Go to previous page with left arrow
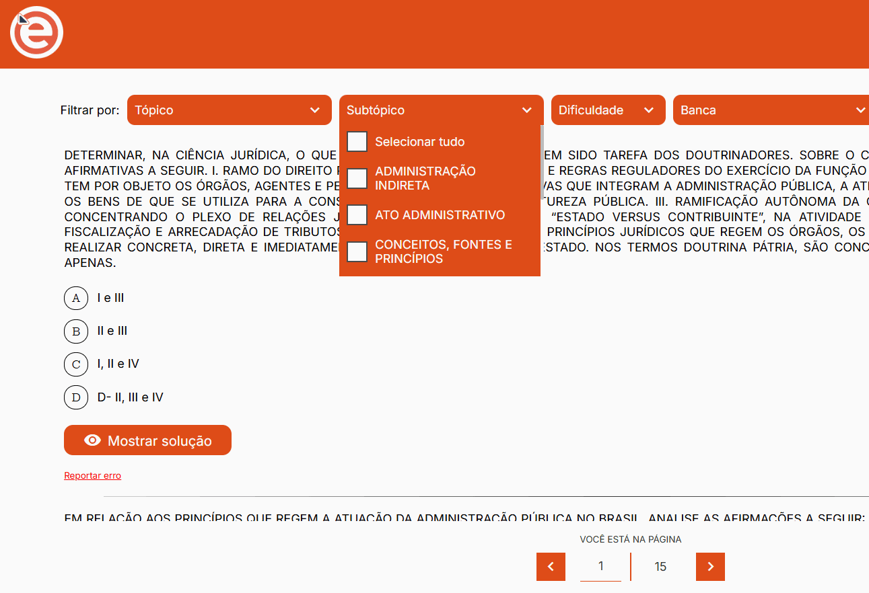The width and height of the screenshot is (869, 593). [x=551, y=567]
